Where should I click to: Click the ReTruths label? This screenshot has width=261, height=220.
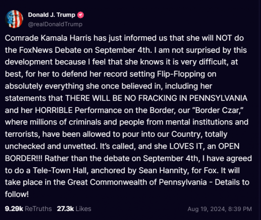[x=38, y=209]
